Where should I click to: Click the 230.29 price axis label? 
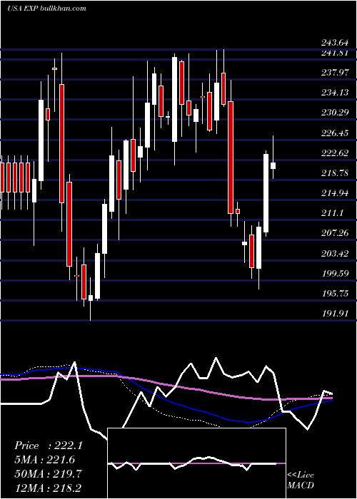335,113
